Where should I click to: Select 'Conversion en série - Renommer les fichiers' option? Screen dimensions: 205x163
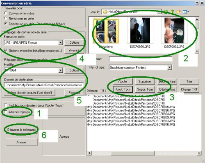pyautogui.click(x=6, y=24)
